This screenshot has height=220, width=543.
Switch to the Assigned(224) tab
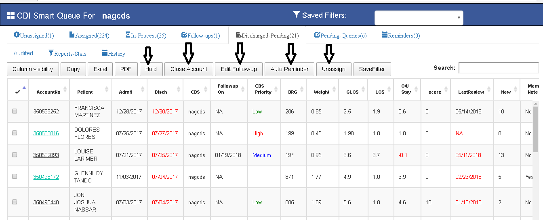(x=89, y=36)
